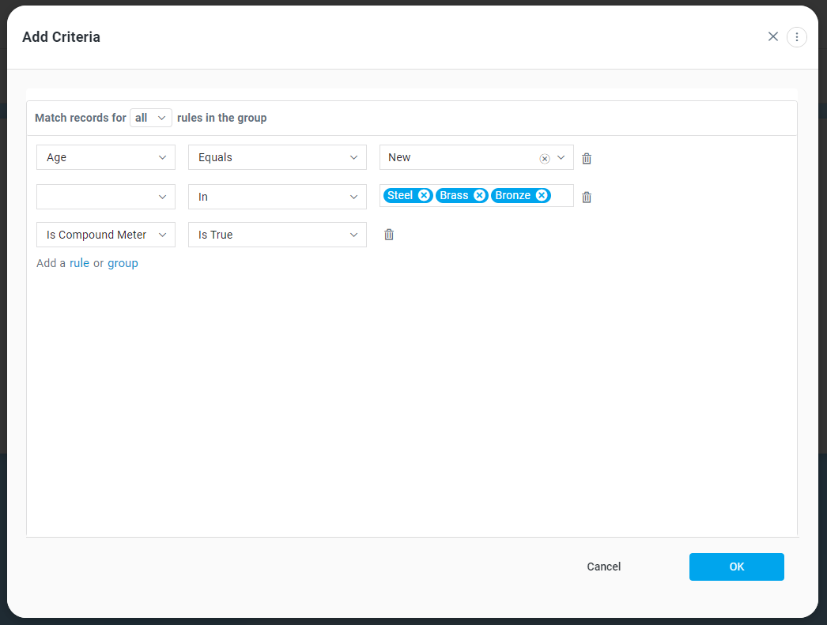Open the Is True operator dropdown
Image resolution: width=827 pixels, height=625 pixels.
click(277, 235)
